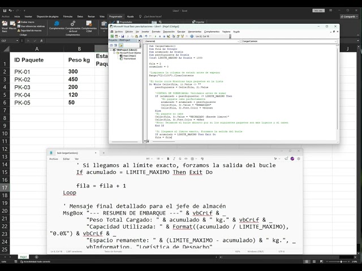
Task: Close the Proyecto - VBAProject pane
Action: (139, 40)
